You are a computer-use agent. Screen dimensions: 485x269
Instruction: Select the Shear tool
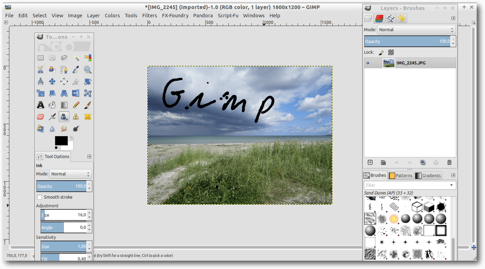coord(52,93)
